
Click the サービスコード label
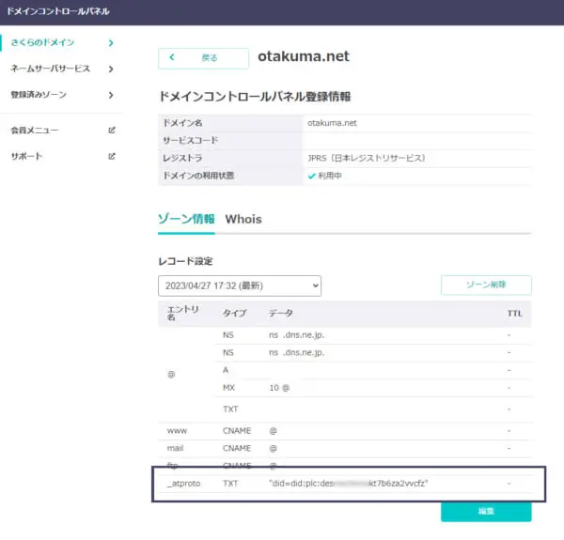(190, 141)
